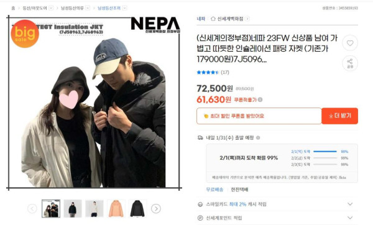
Task: Open the 네파 brand link
Action: [x=201, y=19]
